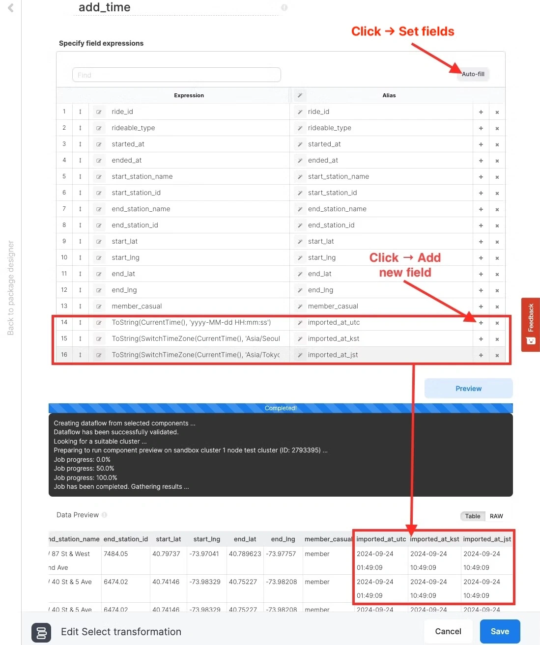
Task: Click the Preview button
Action: click(468, 388)
